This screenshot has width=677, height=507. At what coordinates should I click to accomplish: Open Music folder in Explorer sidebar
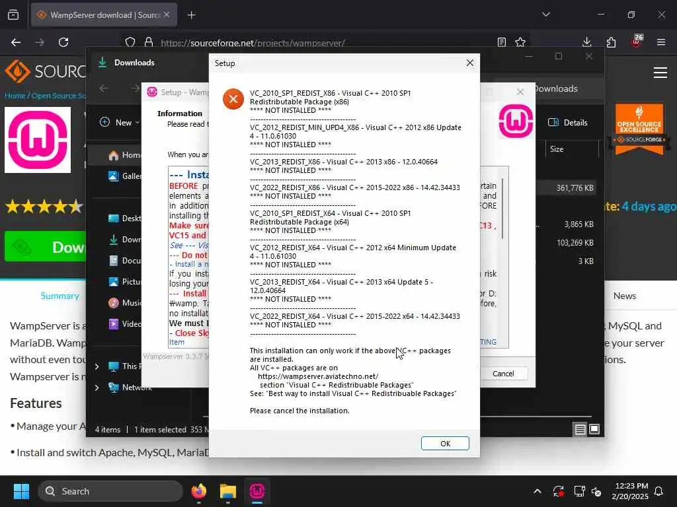(x=124, y=302)
